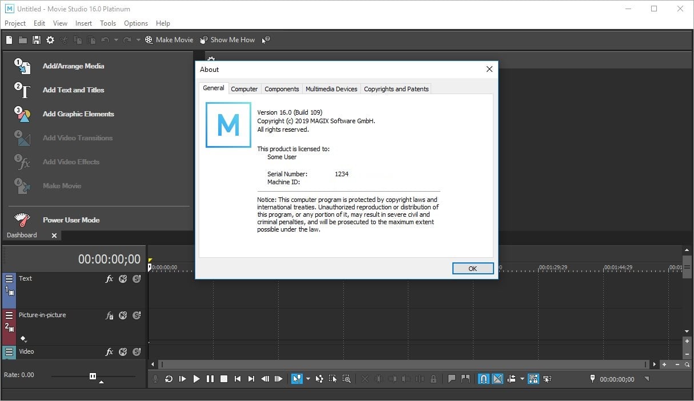Switch to the Components tab in About

click(x=282, y=89)
